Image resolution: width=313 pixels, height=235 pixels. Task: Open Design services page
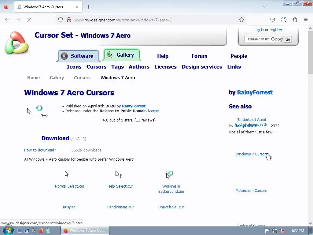pos(202,67)
